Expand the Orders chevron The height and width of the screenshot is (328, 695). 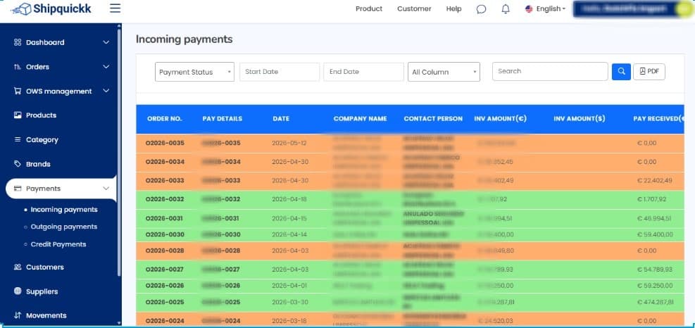tap(106, 67)
